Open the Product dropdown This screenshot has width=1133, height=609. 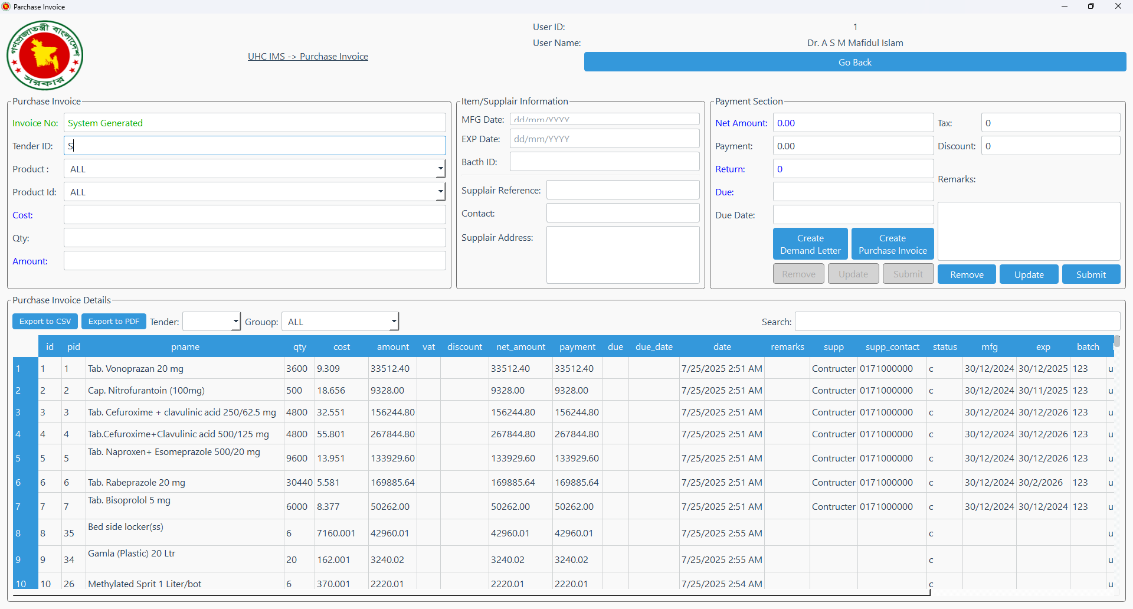440,169
